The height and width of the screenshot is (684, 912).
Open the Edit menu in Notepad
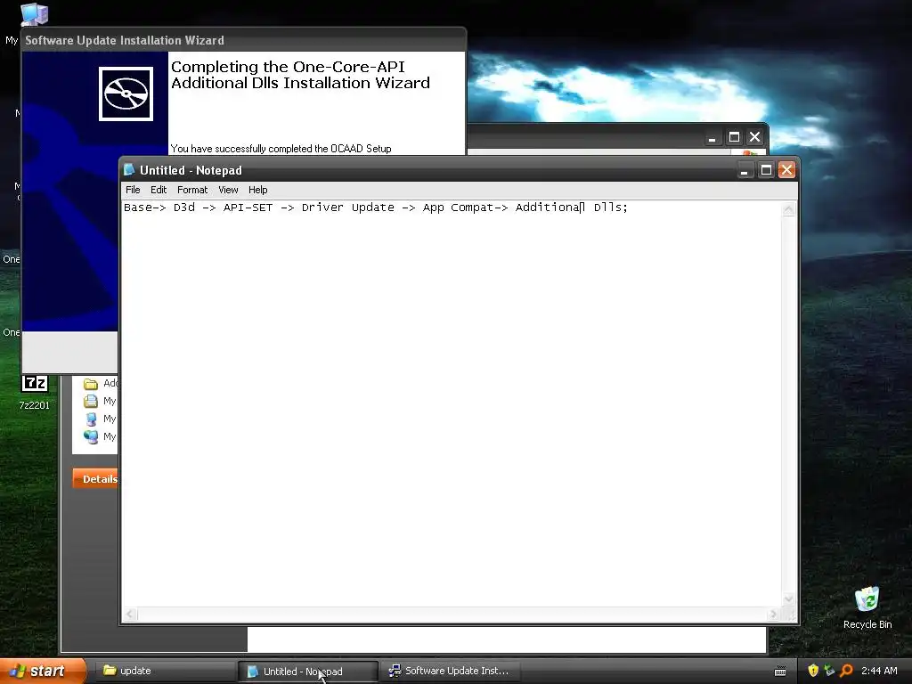coord(159,190)
